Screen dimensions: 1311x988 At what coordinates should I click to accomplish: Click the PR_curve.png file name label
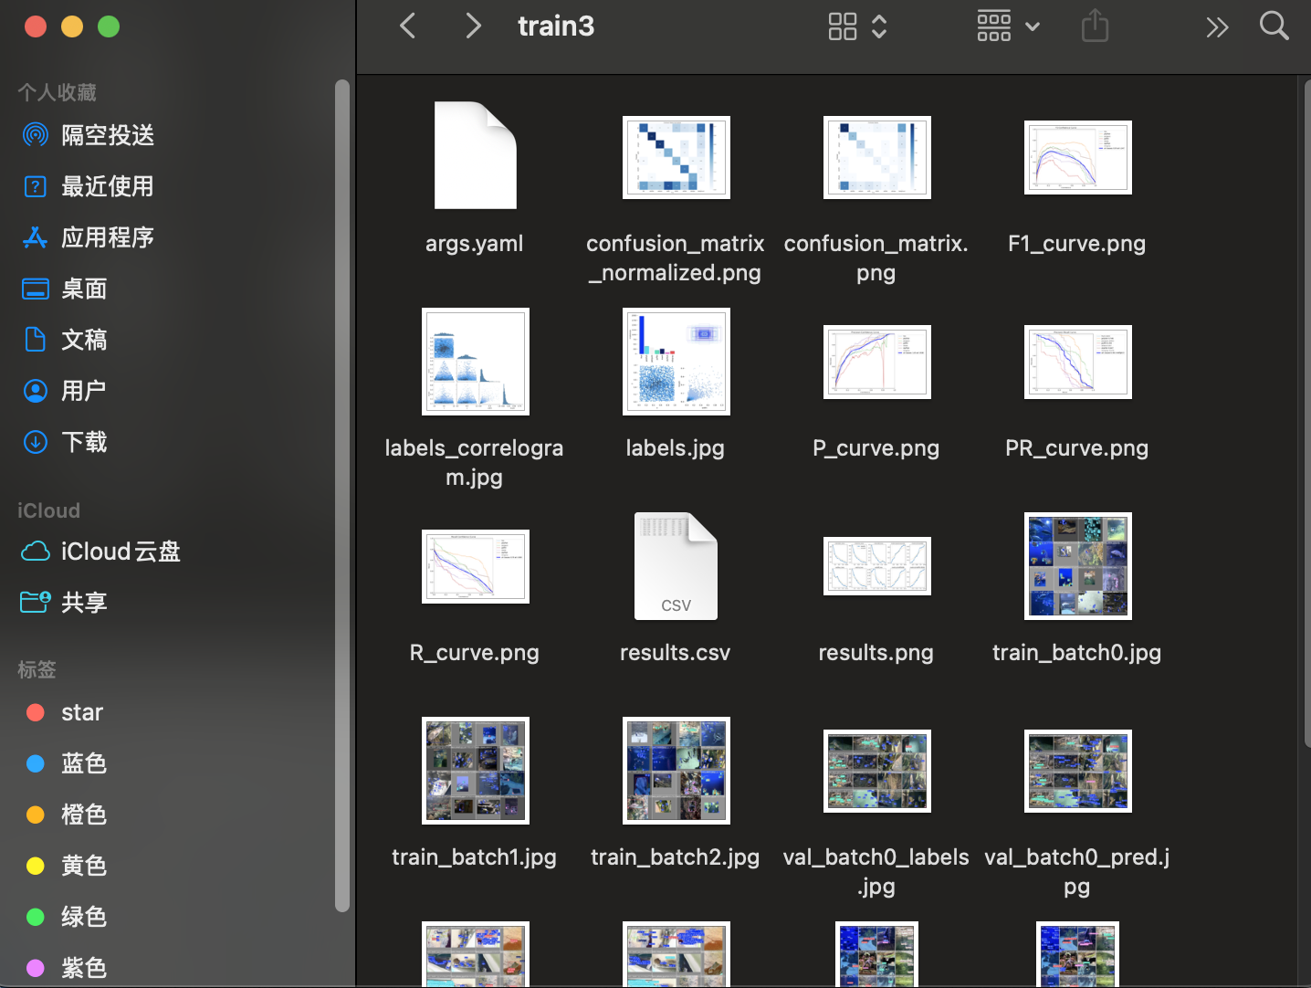pos(1077,448)
